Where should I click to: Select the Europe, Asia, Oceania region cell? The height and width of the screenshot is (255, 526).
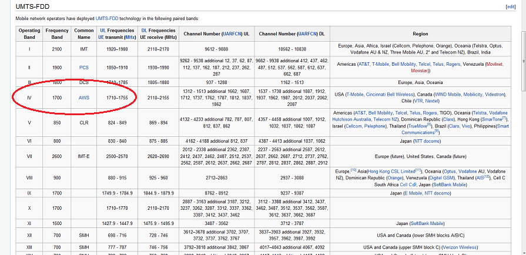pos(420,82)
